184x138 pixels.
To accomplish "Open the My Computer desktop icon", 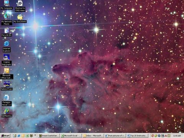I will coord(7,5).
